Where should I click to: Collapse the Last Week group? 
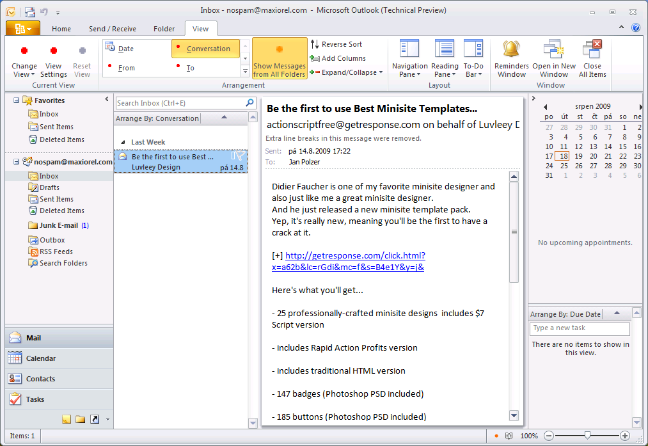click(x=123, y=142)
